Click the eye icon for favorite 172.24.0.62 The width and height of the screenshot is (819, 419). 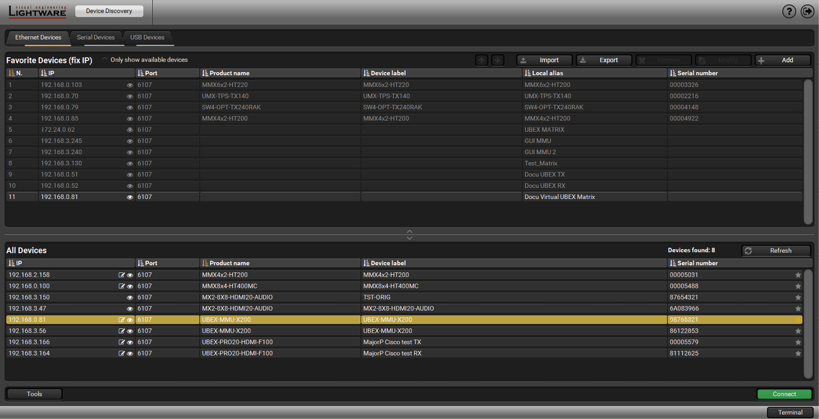pyautogui.click(x=130, y=130)
